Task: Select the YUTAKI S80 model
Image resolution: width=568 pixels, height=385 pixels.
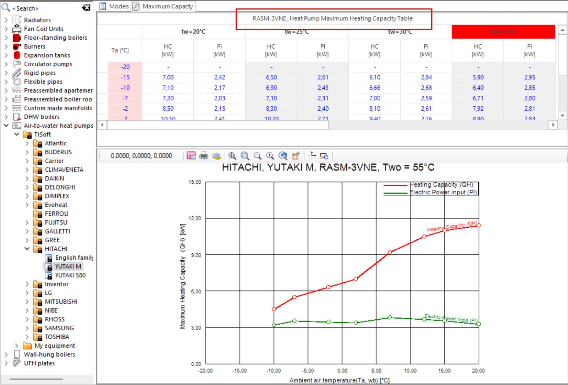Action: tap(71, 275)
